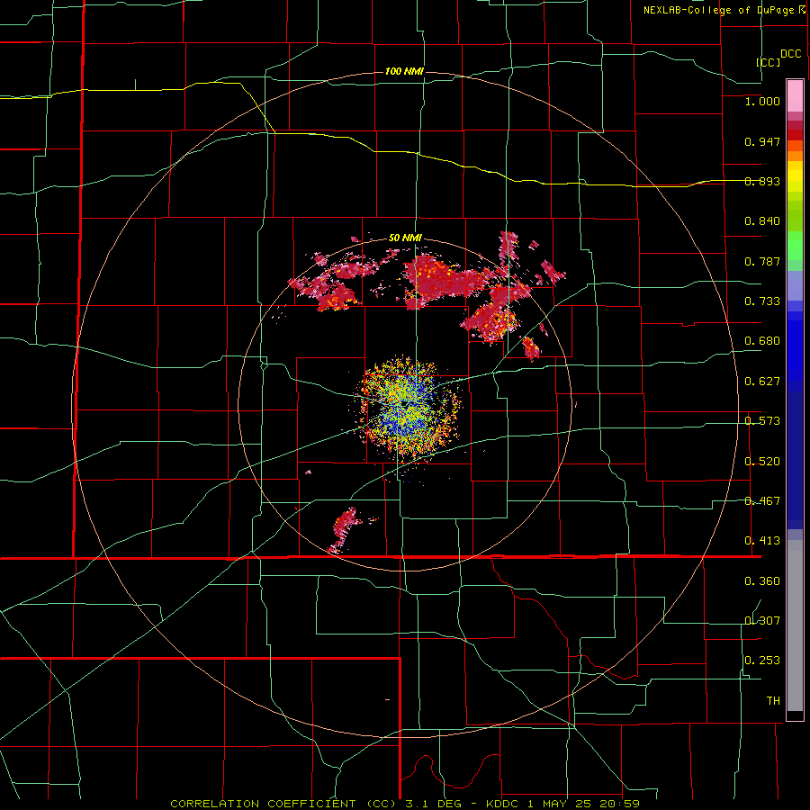
Task: Select the 0.680 scale value
Action: tap(762, 341)
